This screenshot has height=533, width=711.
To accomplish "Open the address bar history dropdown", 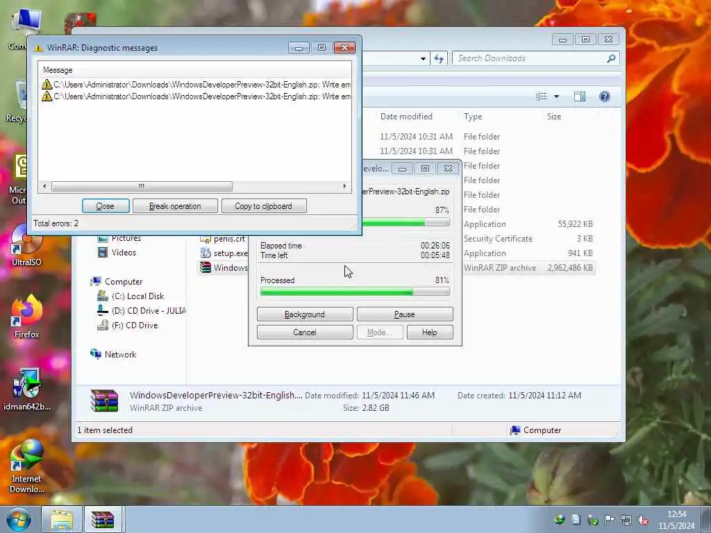I will click(423, 58).
